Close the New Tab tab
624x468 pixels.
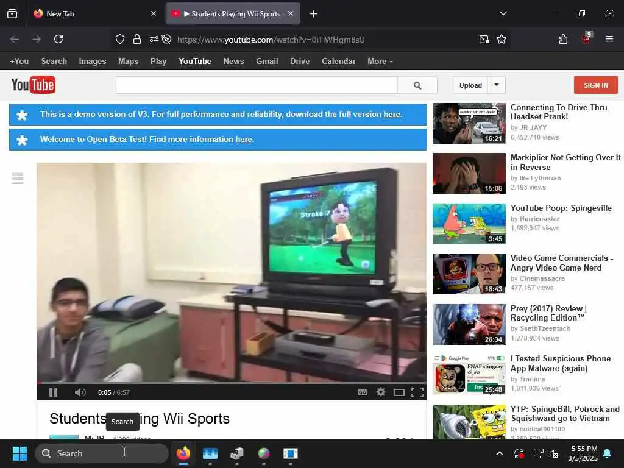(x=154, y=13)
